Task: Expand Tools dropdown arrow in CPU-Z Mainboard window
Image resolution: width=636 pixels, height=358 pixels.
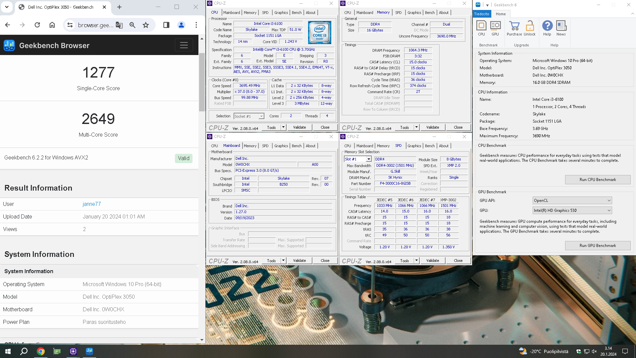Action: [x=283, y=261]
